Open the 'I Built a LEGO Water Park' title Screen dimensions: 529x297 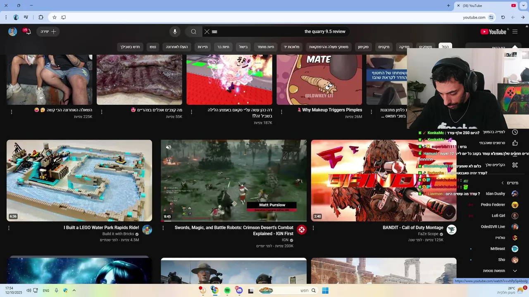click(101, 228)
